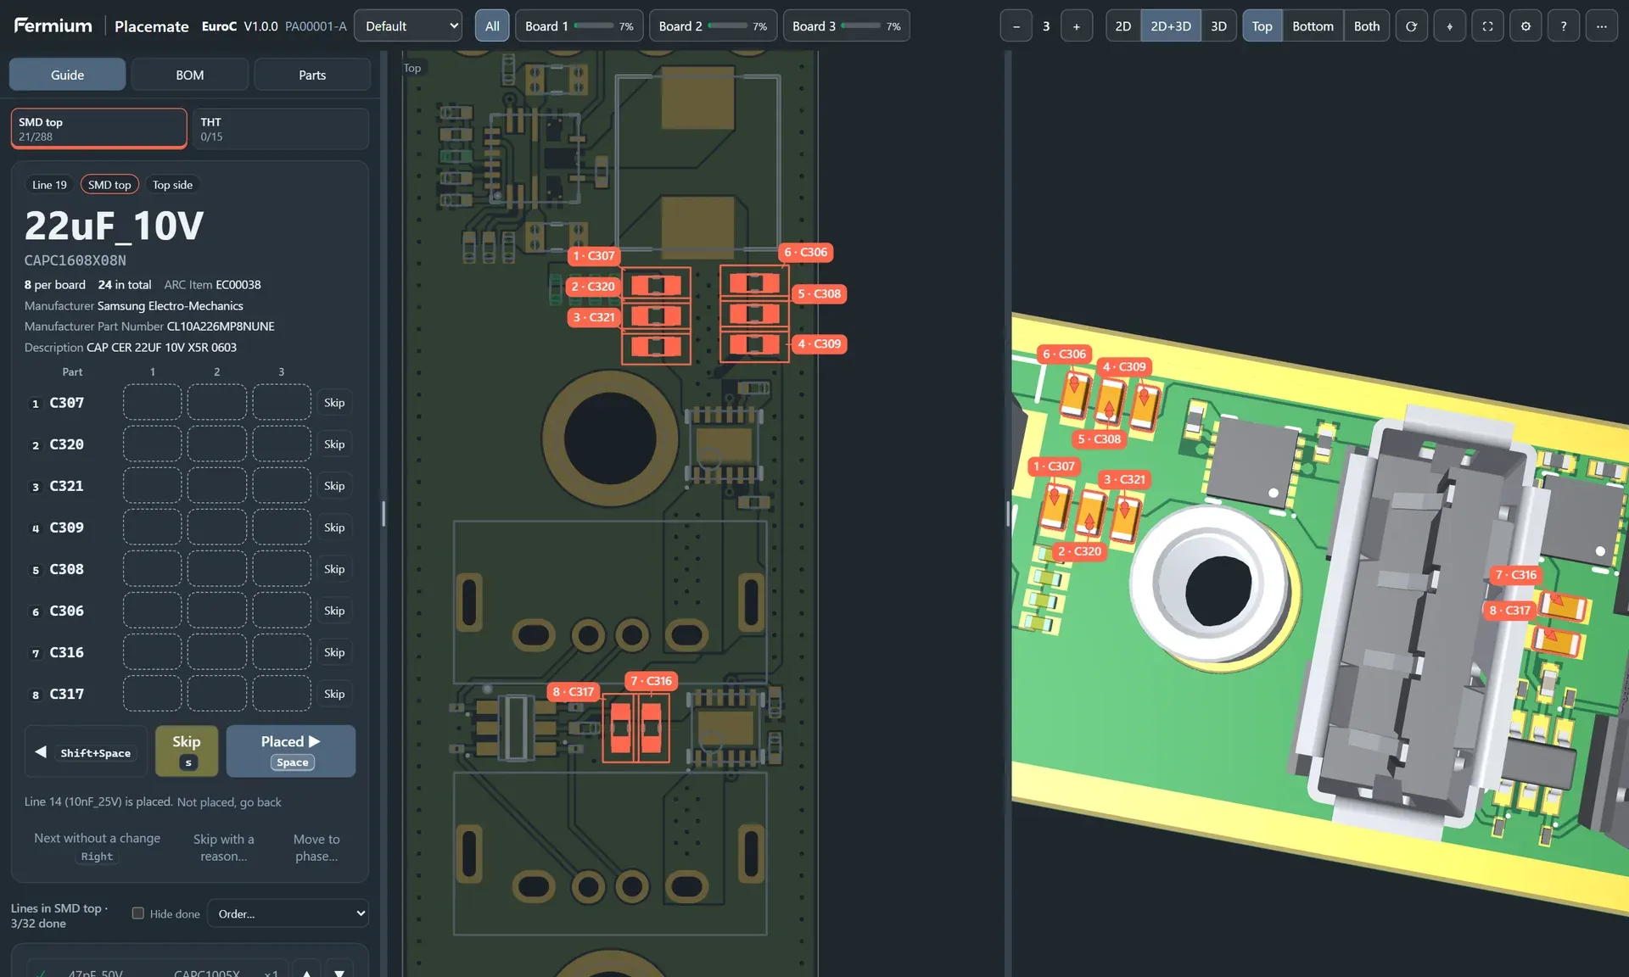Show Both sides of board
The height and width of the screenshot is (977, 1629).
pyautogui.click(x=1366, y=26)
